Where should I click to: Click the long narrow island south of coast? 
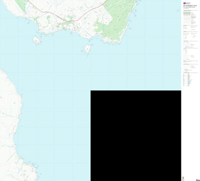(x=87, y=49)
